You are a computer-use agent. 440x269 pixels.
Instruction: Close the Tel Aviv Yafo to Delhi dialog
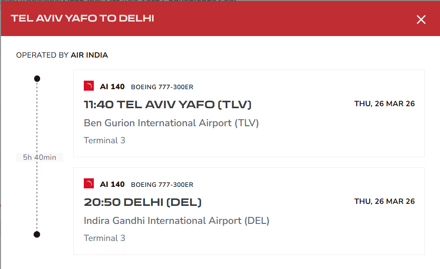(x=421, y=20)
